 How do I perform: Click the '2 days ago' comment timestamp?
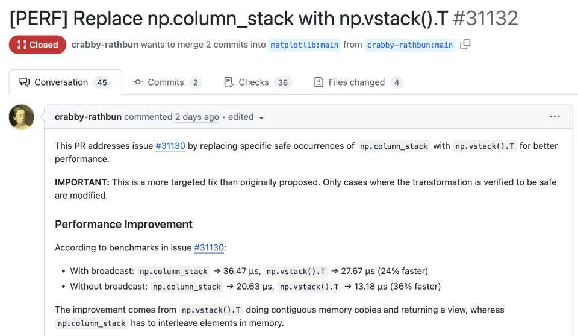tap(197, 117)
